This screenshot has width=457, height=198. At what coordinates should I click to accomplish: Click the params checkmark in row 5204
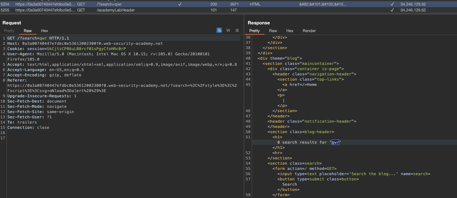click(x=180, y=4)
